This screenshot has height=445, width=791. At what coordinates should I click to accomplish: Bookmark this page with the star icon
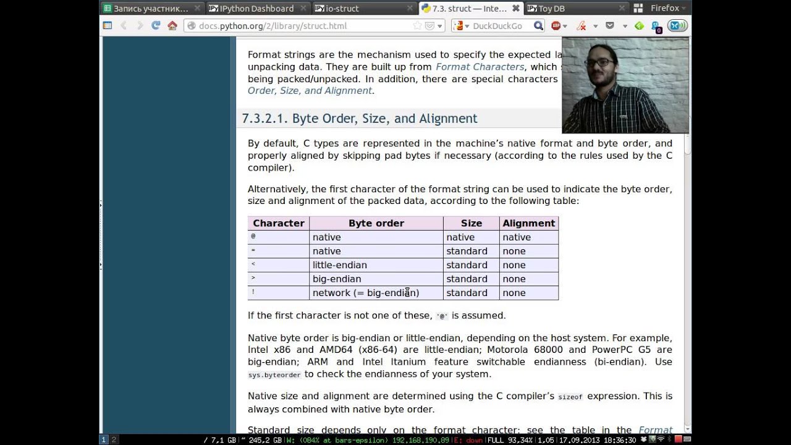tap(417, 26)
